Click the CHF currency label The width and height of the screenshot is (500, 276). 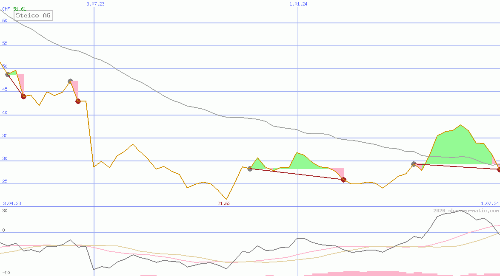6,9
